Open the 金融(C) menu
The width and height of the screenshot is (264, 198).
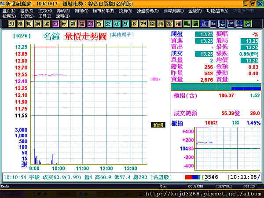click(x=195, y=11)
